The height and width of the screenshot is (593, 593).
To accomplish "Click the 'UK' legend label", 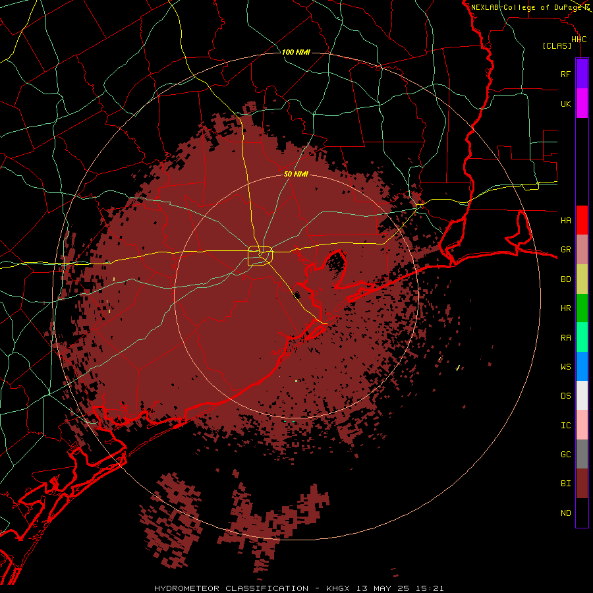I will (x=565, y=103).
